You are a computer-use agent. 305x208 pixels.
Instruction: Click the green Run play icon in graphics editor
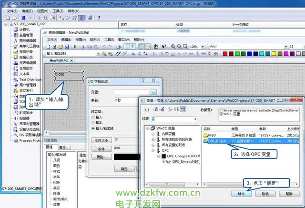click(76, 47)
